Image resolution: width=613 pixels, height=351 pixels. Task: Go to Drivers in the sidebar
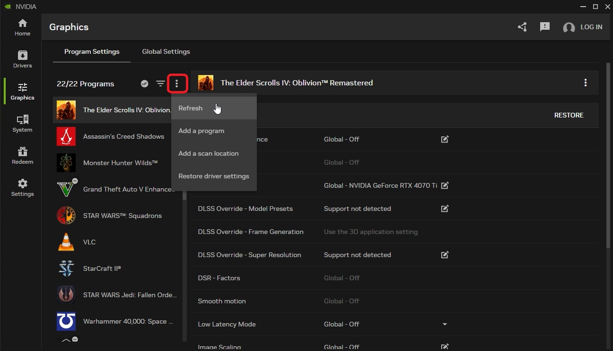click(22, 59)
